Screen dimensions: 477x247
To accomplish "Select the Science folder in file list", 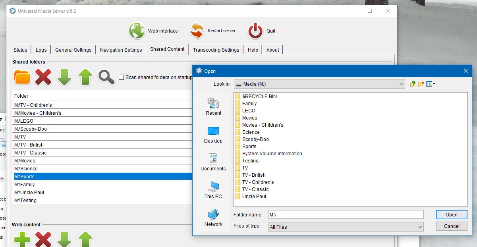I will click(247, 132).
